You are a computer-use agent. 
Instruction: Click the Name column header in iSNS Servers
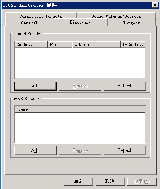coord(80,109)
